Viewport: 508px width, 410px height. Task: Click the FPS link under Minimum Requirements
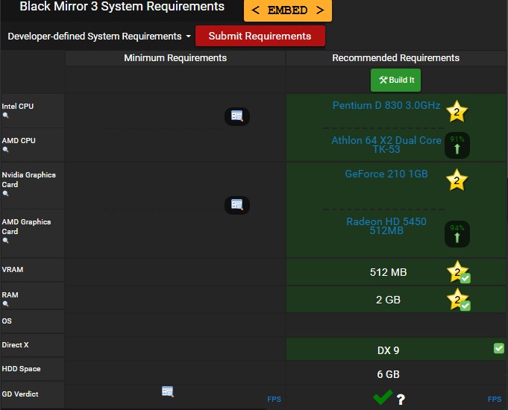[x=274, y=400]
